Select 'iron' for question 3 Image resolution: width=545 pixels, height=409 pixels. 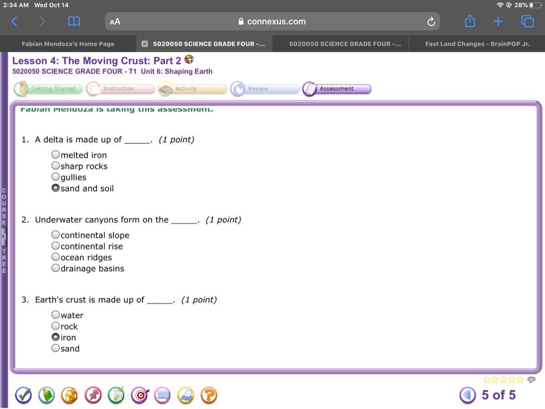[55, 337]
